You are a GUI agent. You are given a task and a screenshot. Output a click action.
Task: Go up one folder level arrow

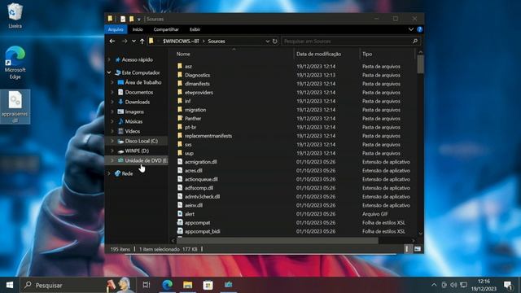coord(142,42)
